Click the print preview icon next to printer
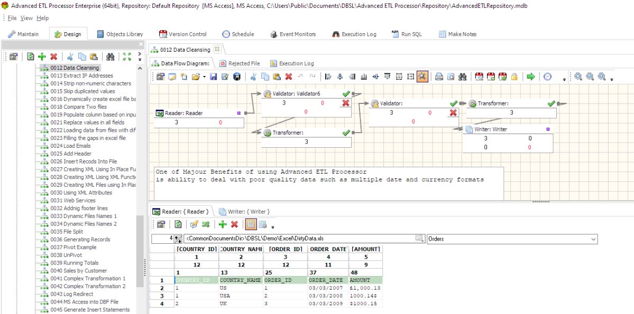Viewport: 634px width, 314px height. [x=451, y=77]
